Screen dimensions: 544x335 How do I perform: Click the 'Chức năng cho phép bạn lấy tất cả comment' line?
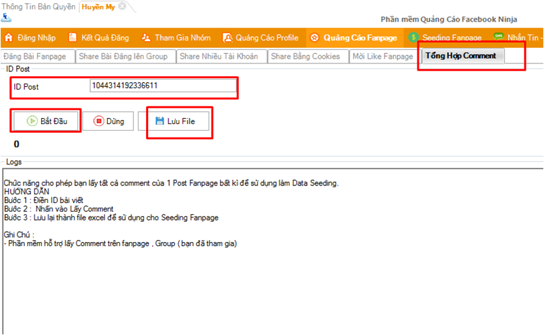[x=171, y=183]
